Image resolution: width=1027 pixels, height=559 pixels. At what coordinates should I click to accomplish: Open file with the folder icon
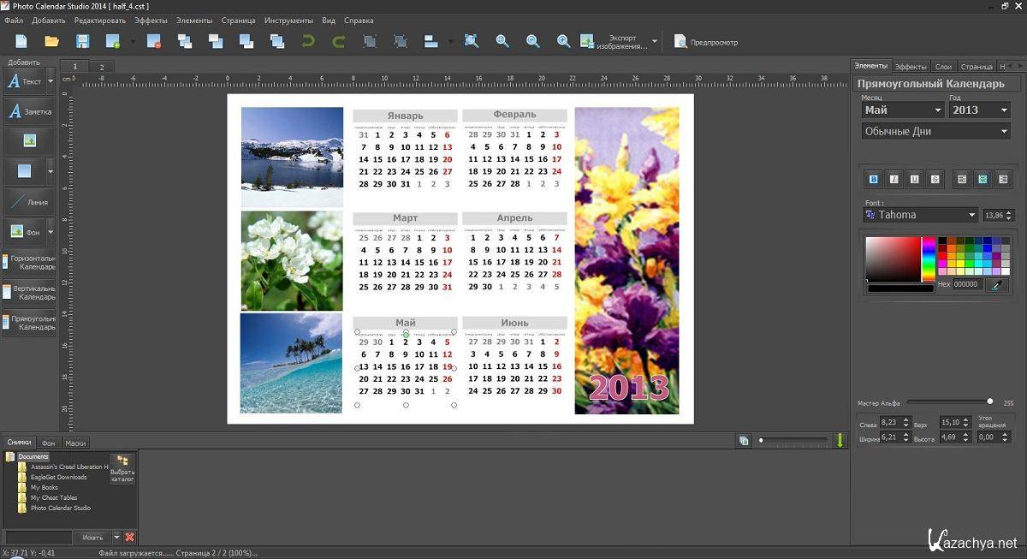(x=51, y=41)
